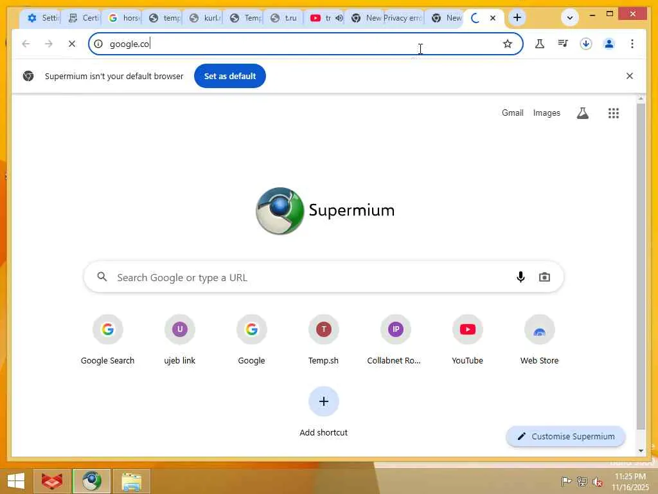
Task: Add shortcut with plus tile
Action: point(324,412)
